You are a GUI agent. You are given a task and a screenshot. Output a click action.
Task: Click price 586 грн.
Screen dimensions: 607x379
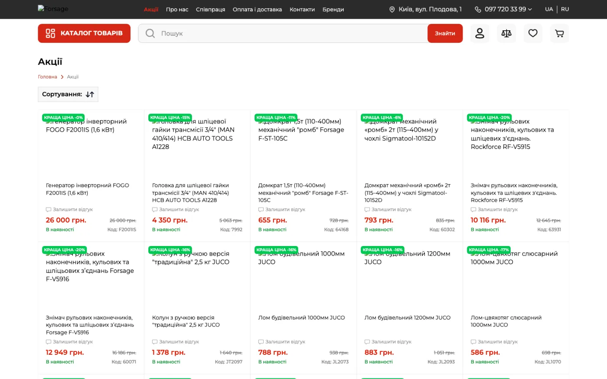(x=485, y=352)
